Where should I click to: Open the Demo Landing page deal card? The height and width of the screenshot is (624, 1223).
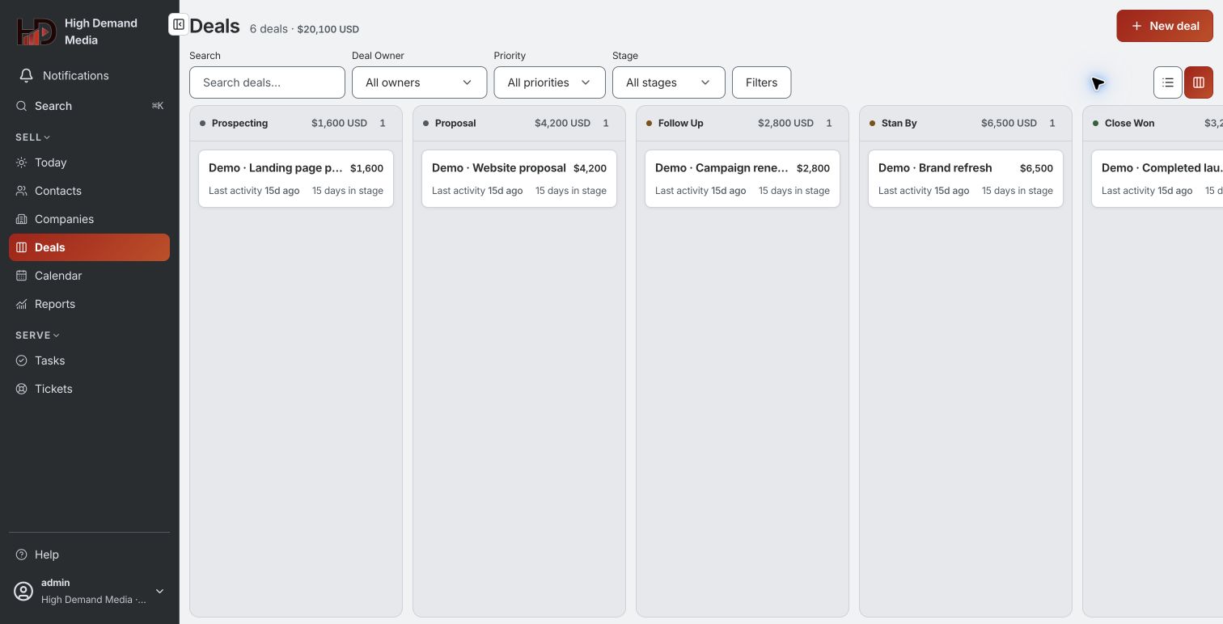coord(296,179)
